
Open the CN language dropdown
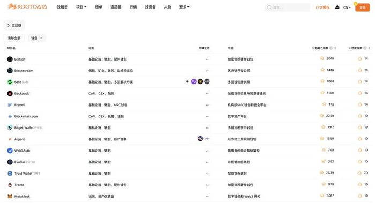347,7
